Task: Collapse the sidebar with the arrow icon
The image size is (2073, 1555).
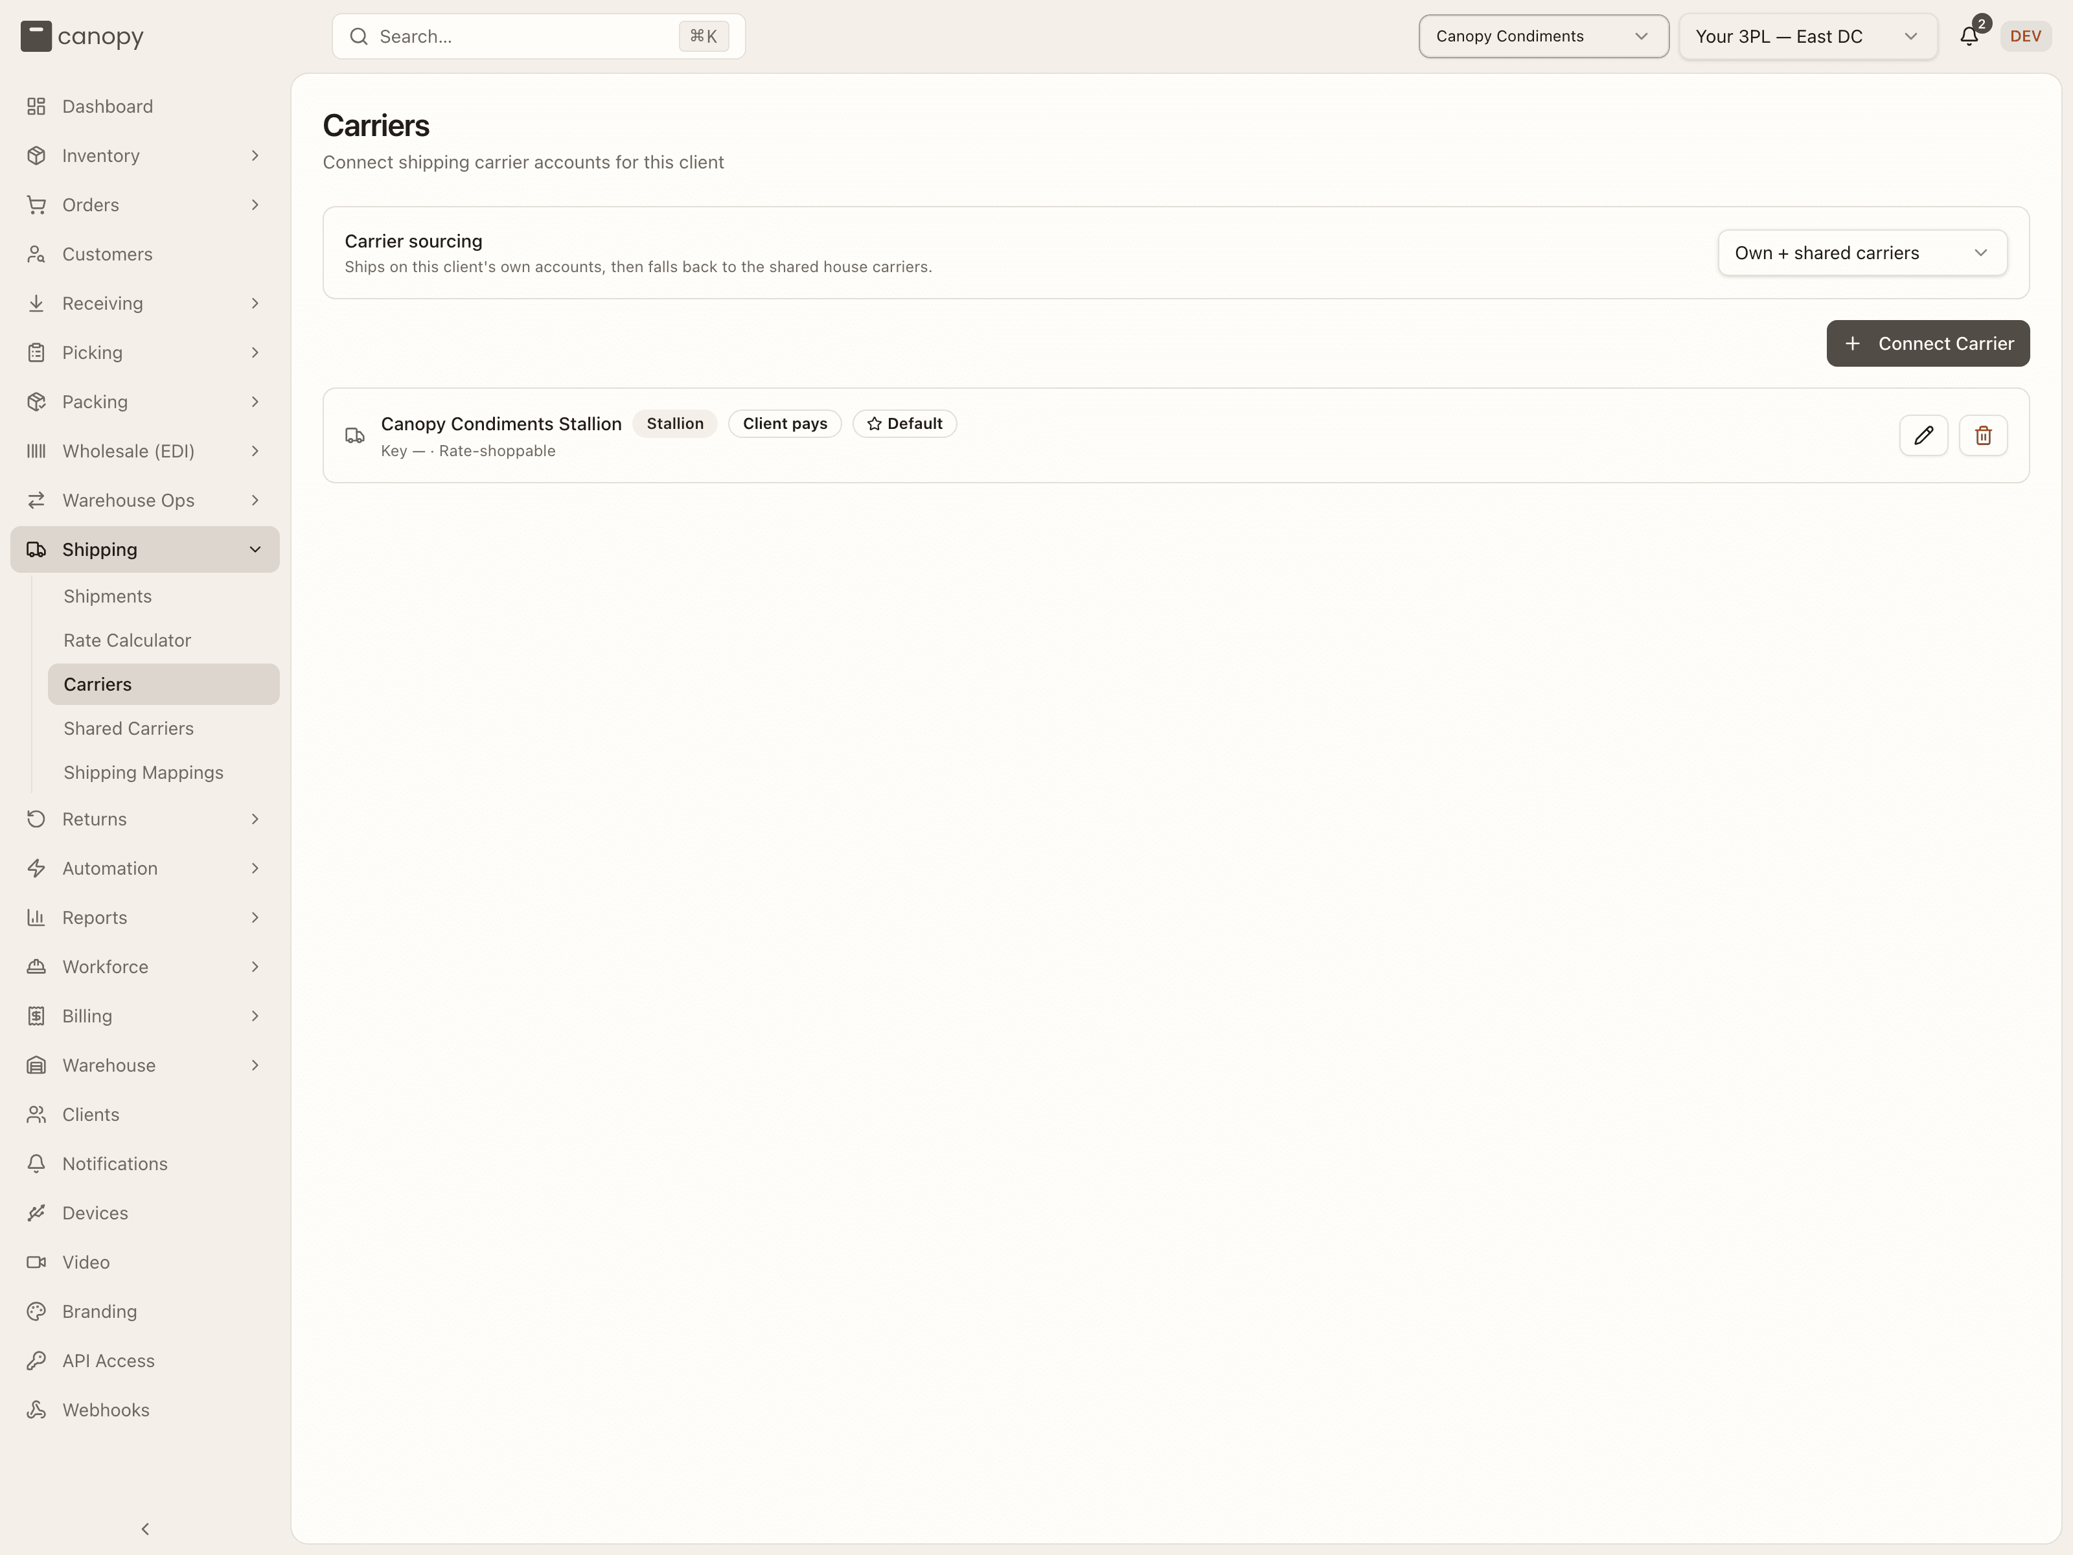Action: [145, 1528]
